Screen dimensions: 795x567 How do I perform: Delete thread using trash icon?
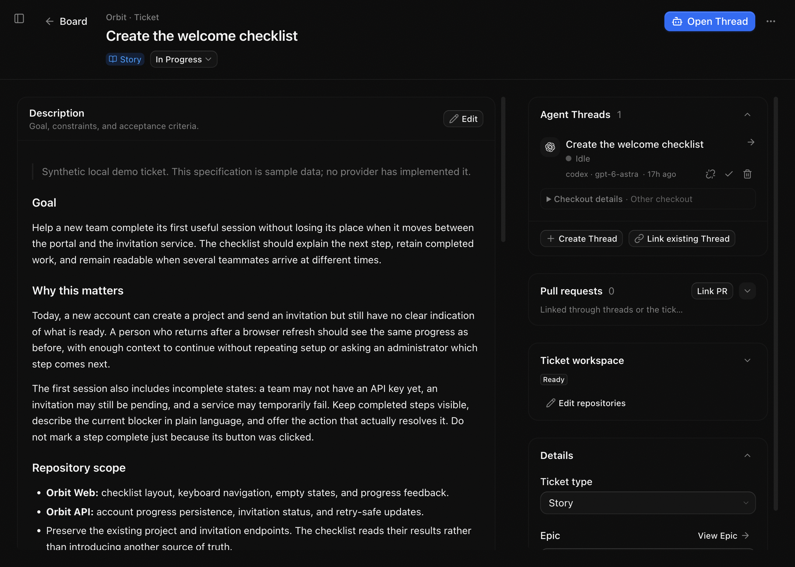[747, 174]
